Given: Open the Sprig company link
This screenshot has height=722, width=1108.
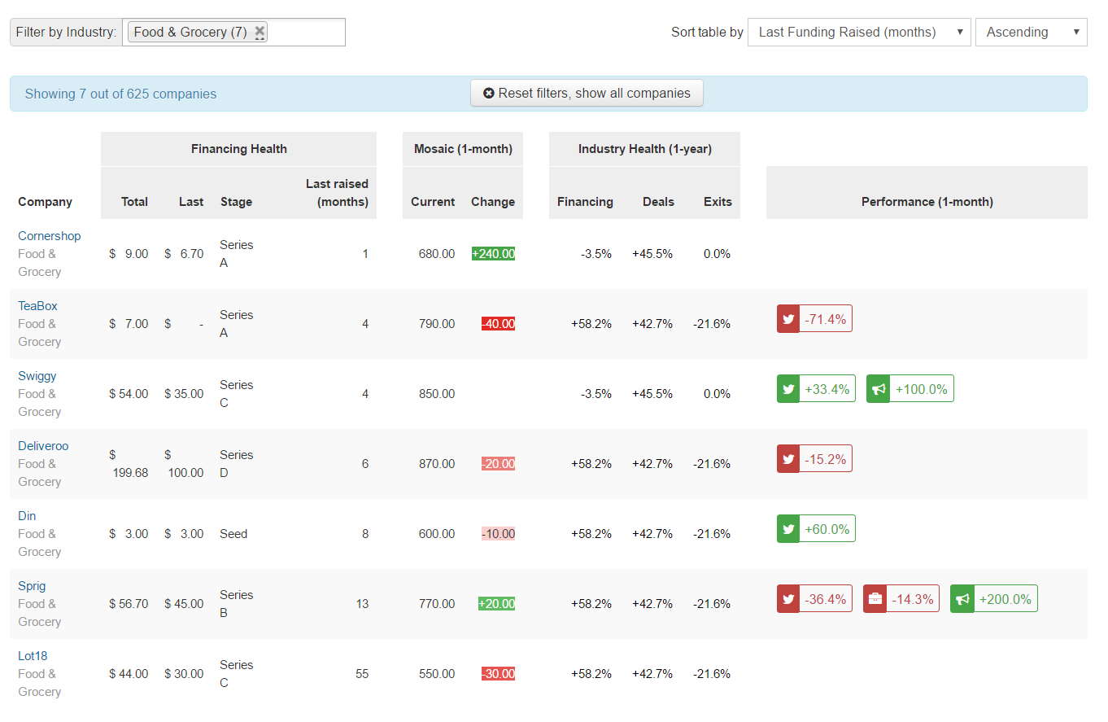Looking at the screenshot, I should 32,586.
